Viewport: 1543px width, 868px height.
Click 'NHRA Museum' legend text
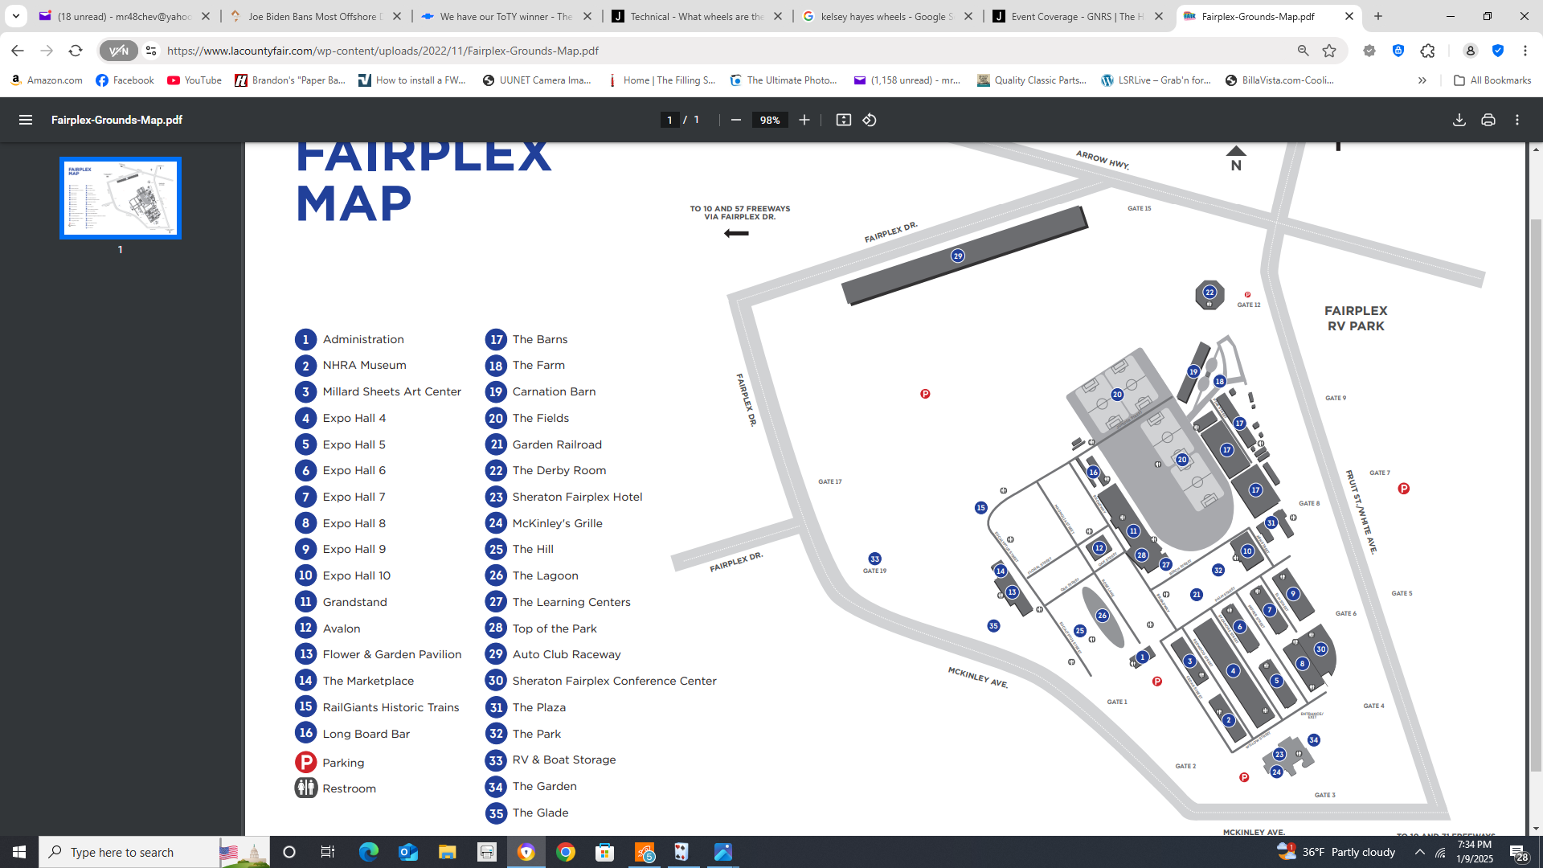coord(364,365)
